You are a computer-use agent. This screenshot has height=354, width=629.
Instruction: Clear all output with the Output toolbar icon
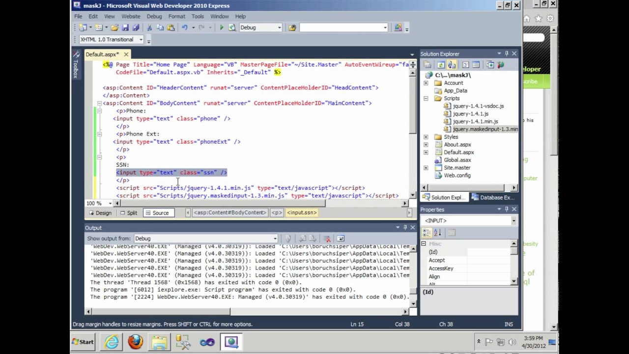(x=327, y=238)
